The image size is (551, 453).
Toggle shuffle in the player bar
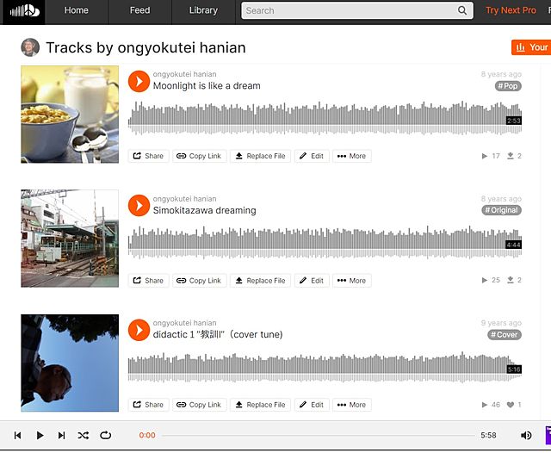point(83,436)
